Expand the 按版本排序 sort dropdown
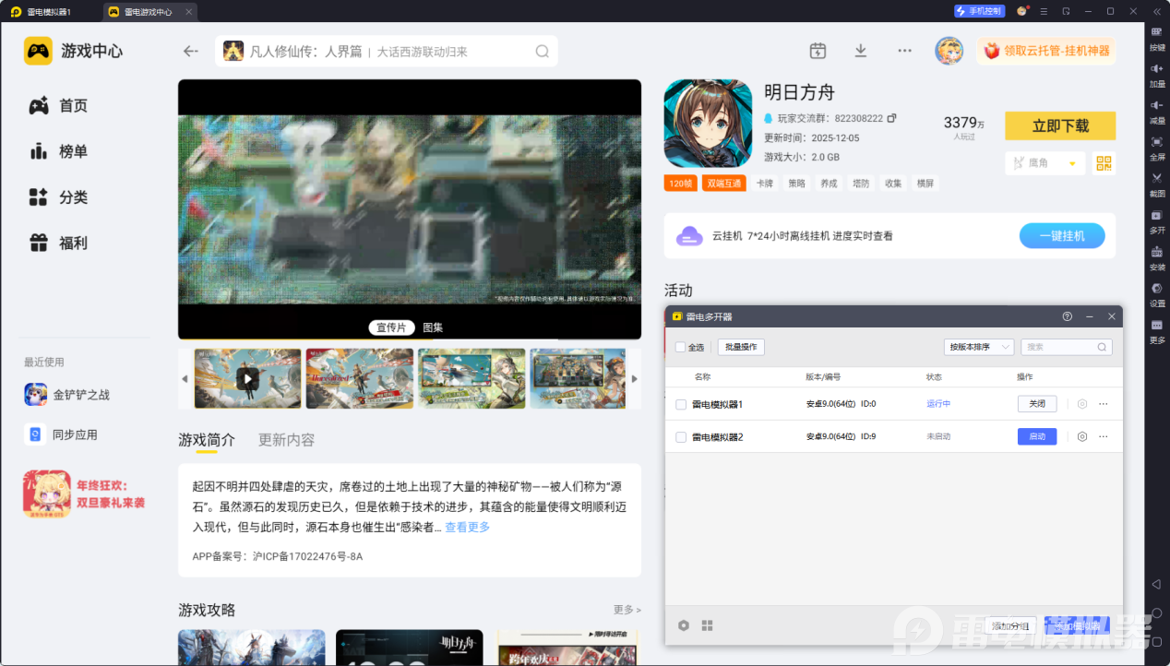This screenshot has width=1170, height=666. [979, 347]
